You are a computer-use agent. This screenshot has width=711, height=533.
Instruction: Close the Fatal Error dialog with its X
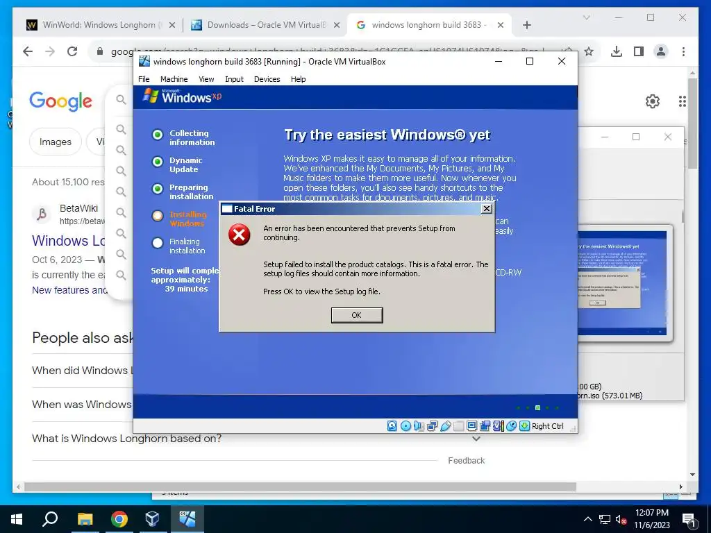[487, 208]
